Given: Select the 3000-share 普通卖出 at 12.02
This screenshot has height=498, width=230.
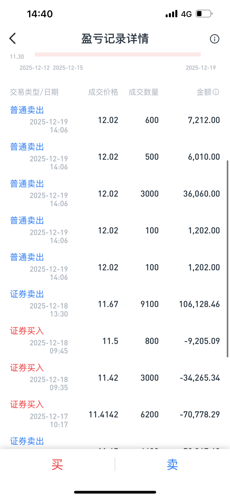Looking at the screenshot, I should click(115, 194).
